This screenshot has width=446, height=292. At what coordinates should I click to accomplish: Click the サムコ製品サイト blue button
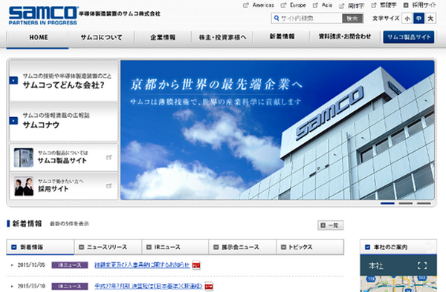click(408, 37)
